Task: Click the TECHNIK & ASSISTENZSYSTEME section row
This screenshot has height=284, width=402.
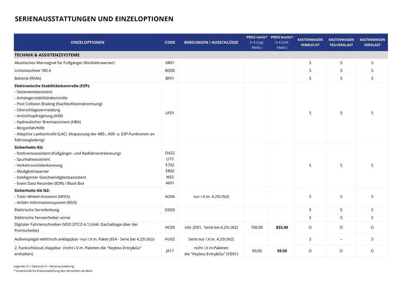Action: coord(47,55)
